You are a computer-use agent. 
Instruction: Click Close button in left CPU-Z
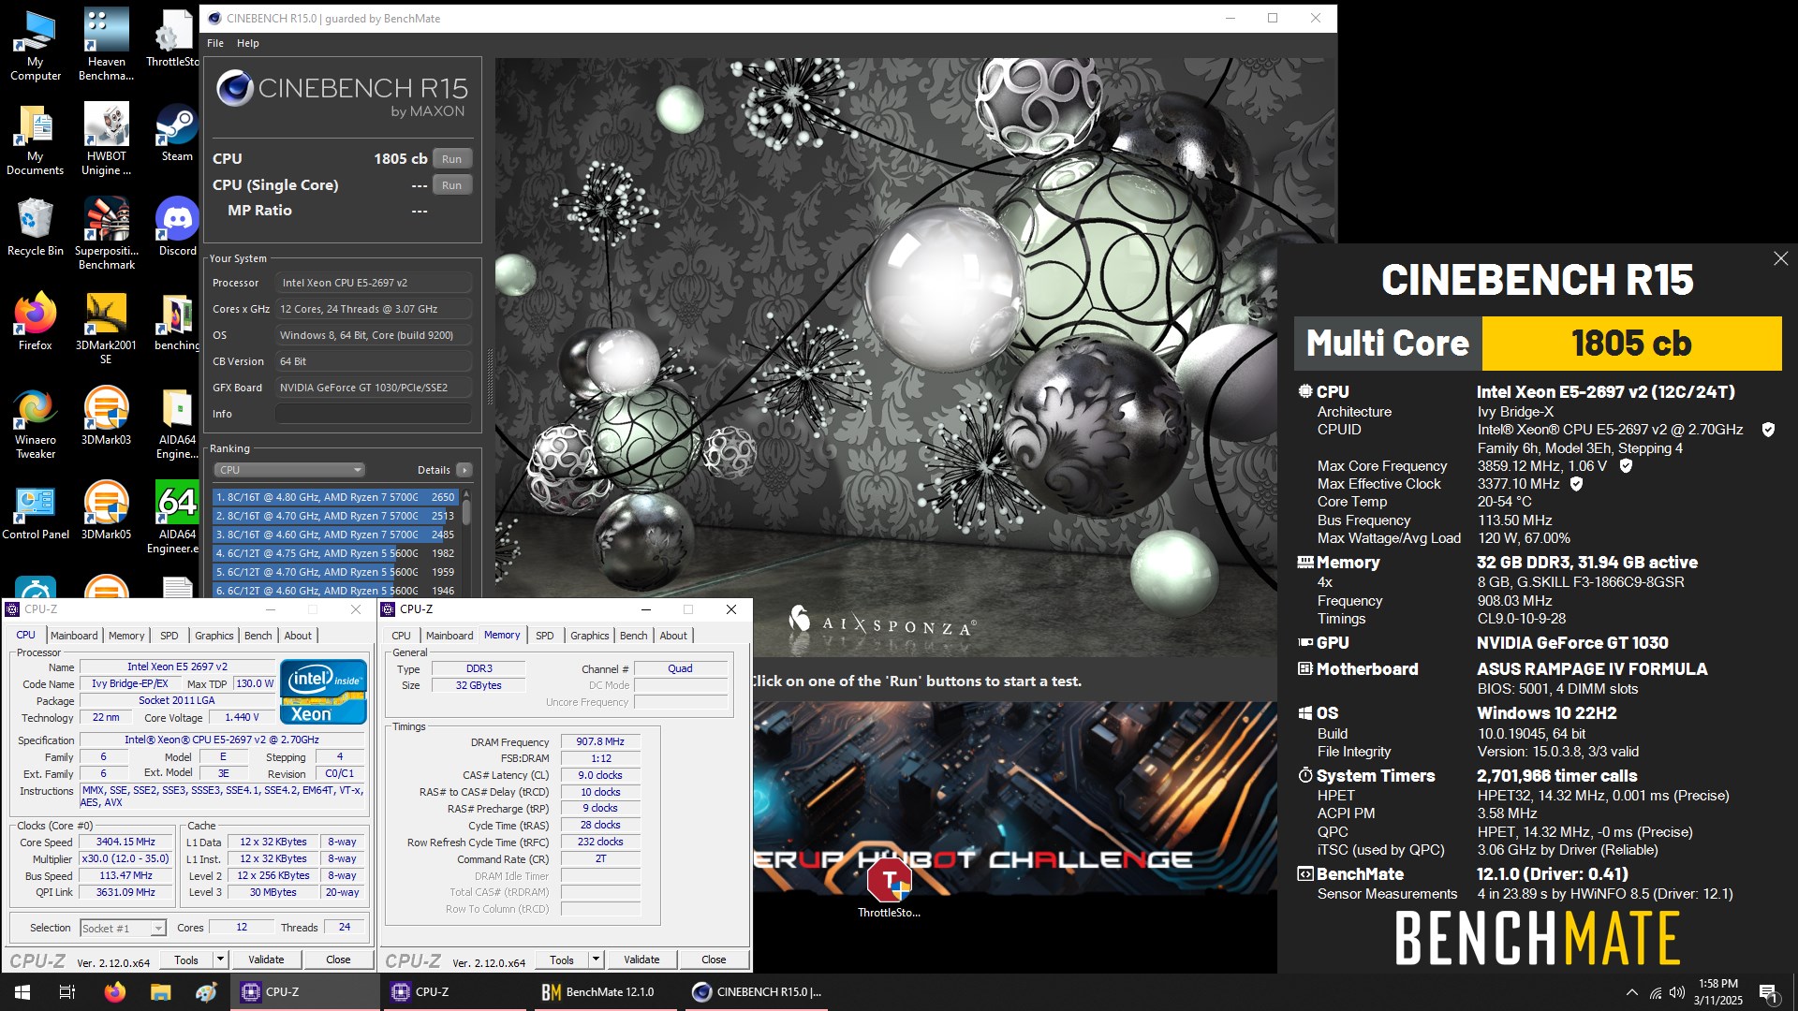(338, 960)
